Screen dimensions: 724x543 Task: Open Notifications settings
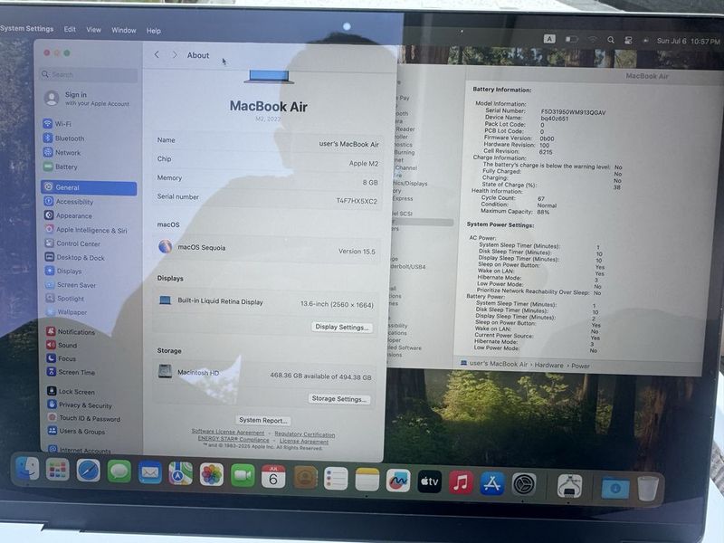tap(71, 331)
